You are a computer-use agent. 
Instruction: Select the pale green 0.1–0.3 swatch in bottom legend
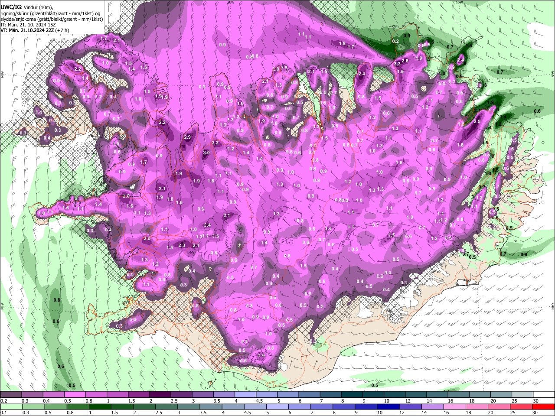[11, 406]
